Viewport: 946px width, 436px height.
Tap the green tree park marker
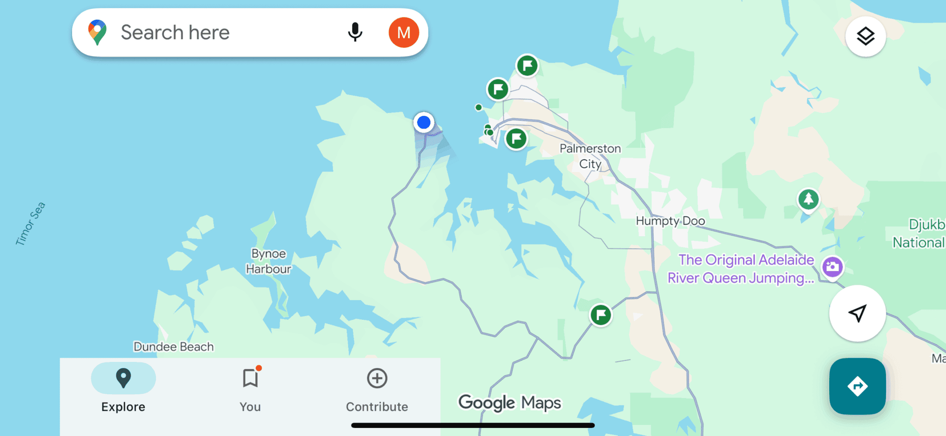(x=808, y=199)
